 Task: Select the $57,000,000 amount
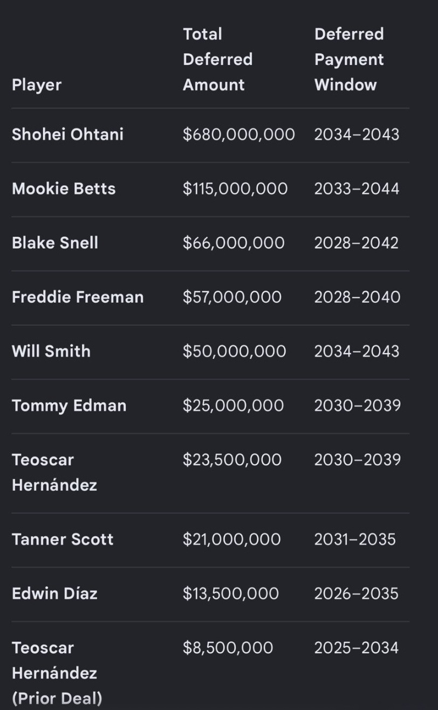tap(232, 297)
